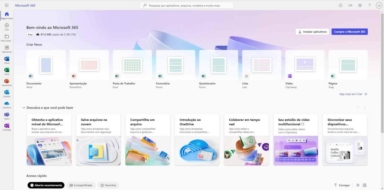This screenshot has width=384, height=190.
Task: Collapse Descubra o que você pode fazer
Action: (24, 108)
